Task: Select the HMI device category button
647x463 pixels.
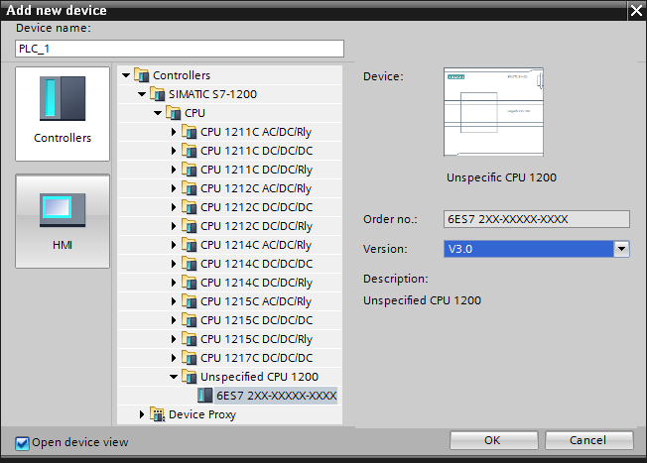Action: (63, 221)
